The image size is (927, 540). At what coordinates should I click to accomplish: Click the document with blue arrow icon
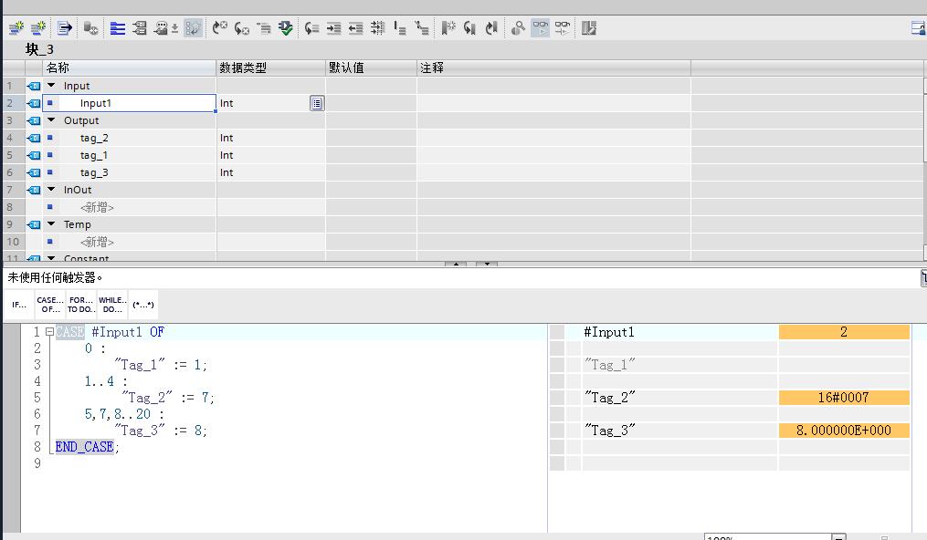click(65, 27)
